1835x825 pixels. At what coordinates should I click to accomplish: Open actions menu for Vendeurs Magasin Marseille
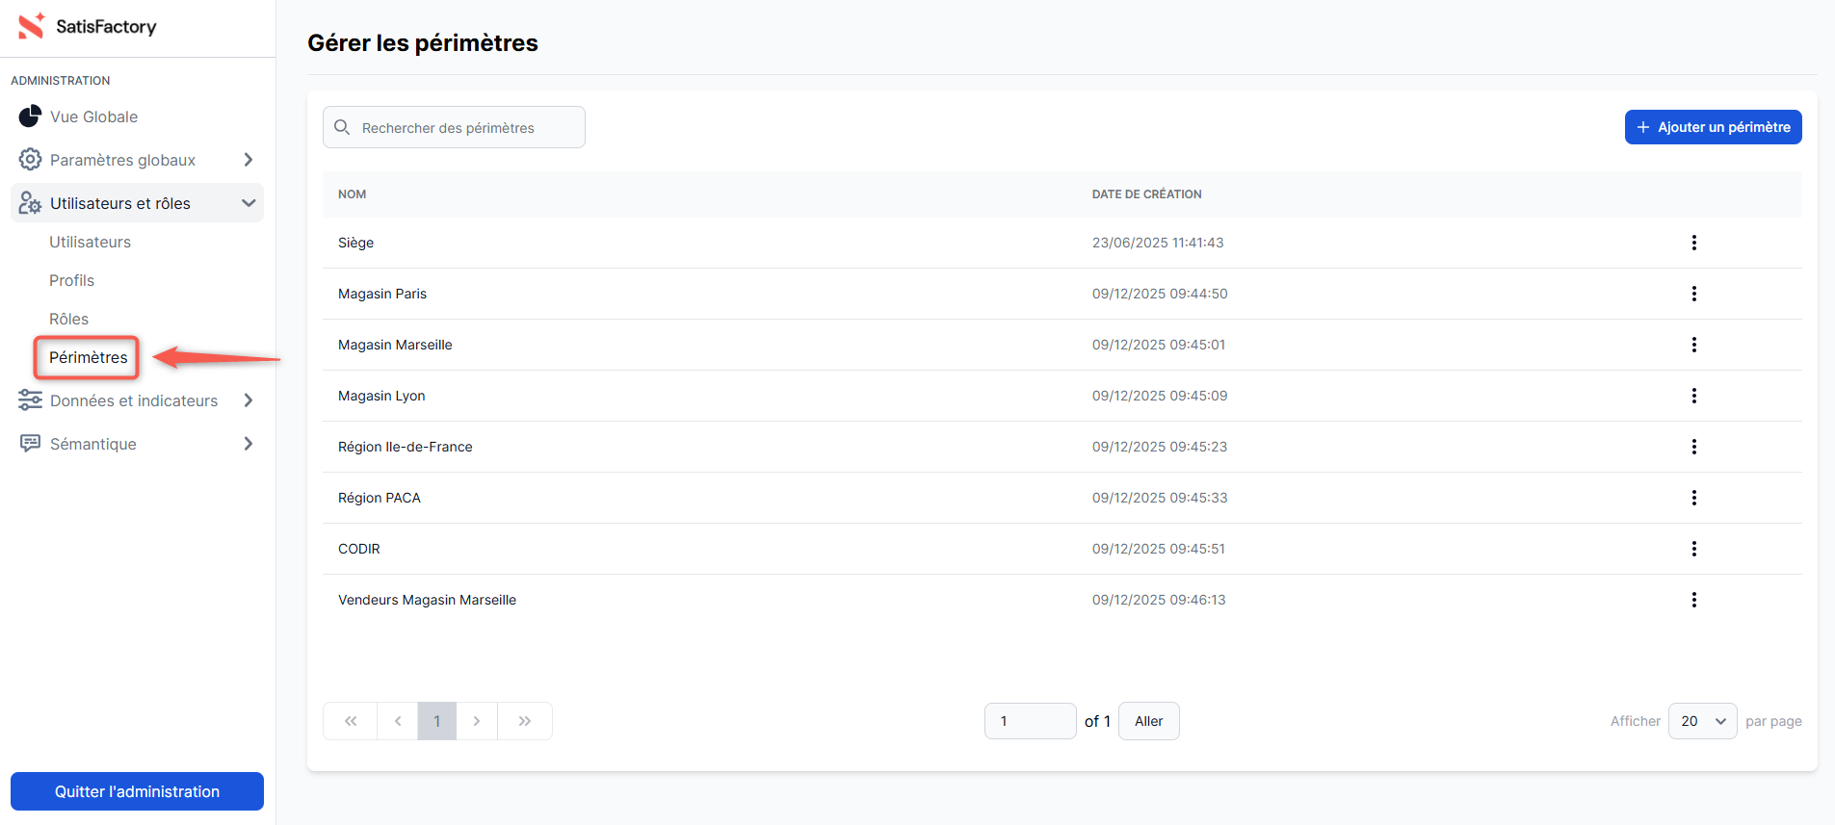click(x=1693, y=600)
